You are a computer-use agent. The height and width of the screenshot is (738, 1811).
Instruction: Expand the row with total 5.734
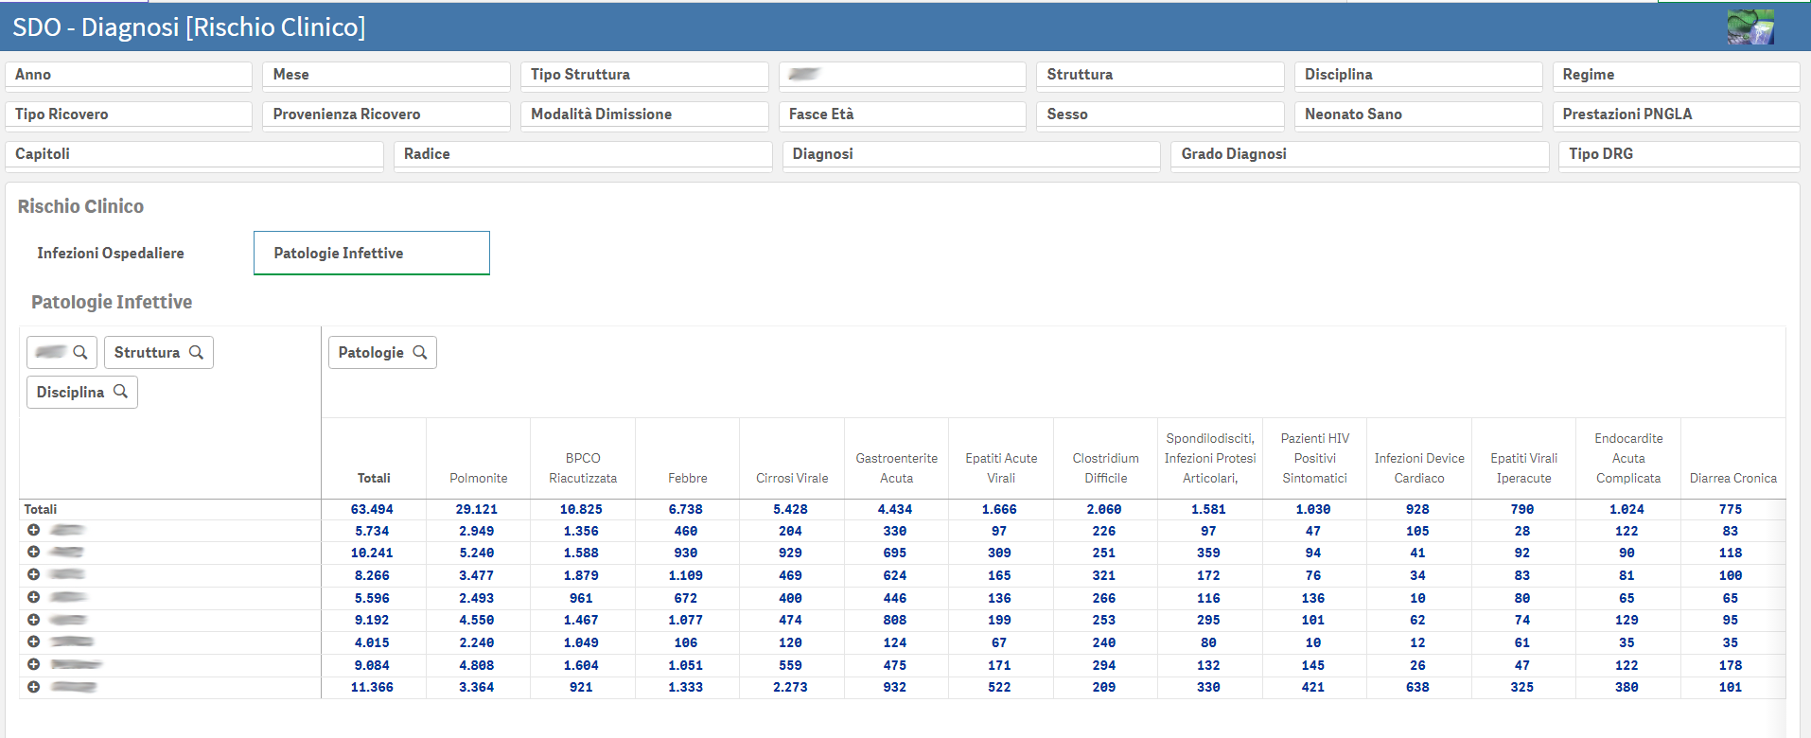(x=33, y=530)
